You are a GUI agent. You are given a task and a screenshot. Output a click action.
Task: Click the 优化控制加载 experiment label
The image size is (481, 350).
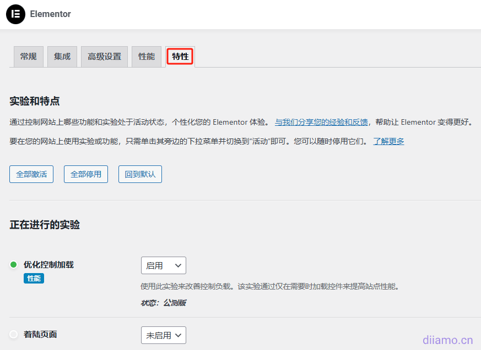click(x=48, y=265)
